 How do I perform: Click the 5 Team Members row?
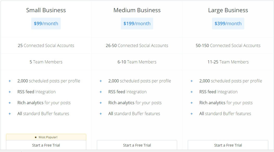tap(46, 62)
